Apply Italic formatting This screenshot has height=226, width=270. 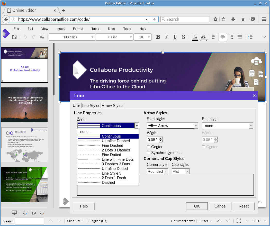[x=167, y=37]
